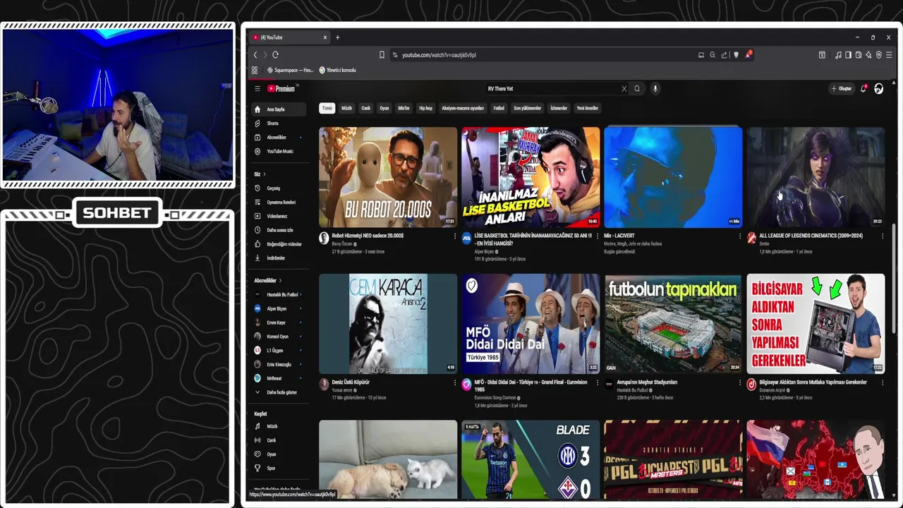Screen dimensions: 903x508
Task: Click the zoom magnifier icon in address bar
Action: pos(713,55)
